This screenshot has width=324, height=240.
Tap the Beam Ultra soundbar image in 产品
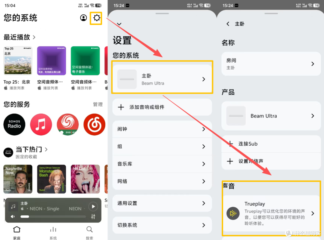[x=236, y=116]
